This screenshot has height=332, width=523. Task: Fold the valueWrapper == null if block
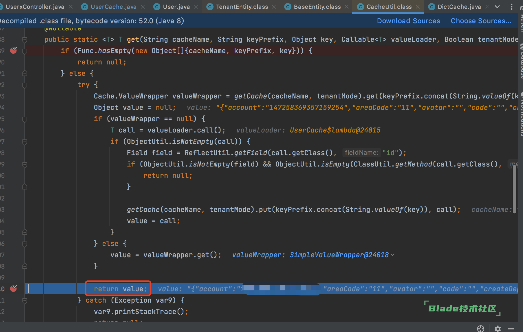tap(25, 119)
